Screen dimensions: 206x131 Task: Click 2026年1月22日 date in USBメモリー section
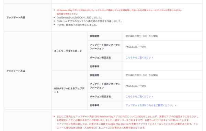(x=141, y=75)
